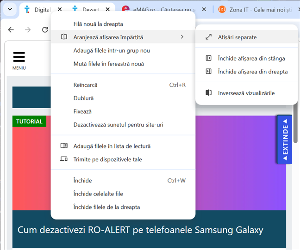Choose Dezactivează sunetul pentru site-uri
Screen dimensions: 300x250
pos(123,125)
